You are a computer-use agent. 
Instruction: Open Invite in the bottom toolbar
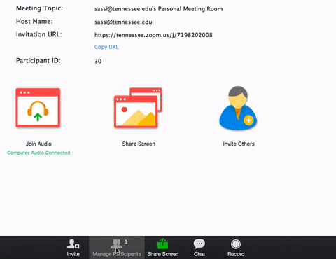click(x=73, y=248)
